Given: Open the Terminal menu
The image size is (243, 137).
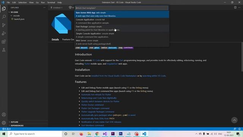Looking at the screenshot, I should tap(51, 3).
